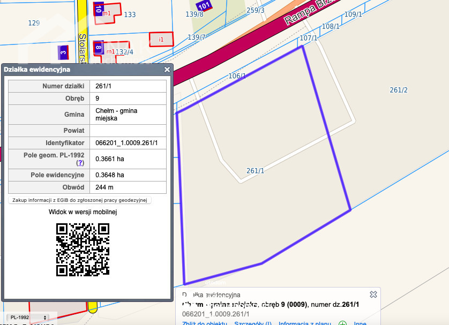
Task: Click parcel label 261/2 on map
Action: pyautogui.click(x=398, y=90)
